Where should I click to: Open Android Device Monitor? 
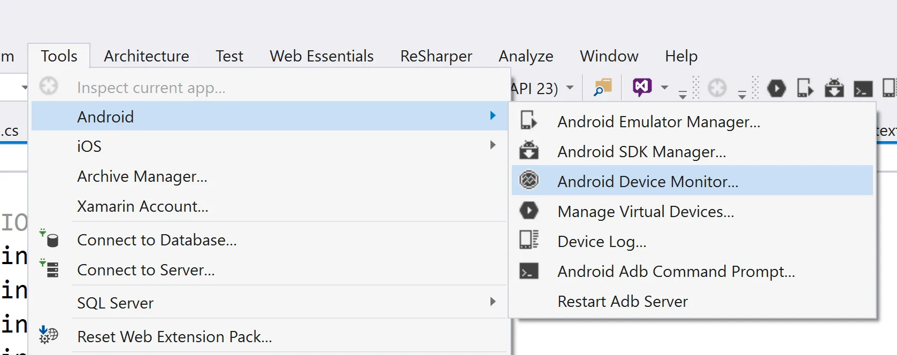point(692,181)
